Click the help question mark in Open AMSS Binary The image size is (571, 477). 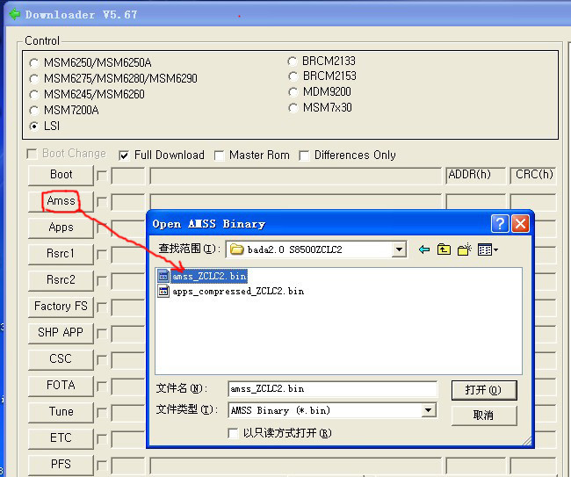[500, 224]
